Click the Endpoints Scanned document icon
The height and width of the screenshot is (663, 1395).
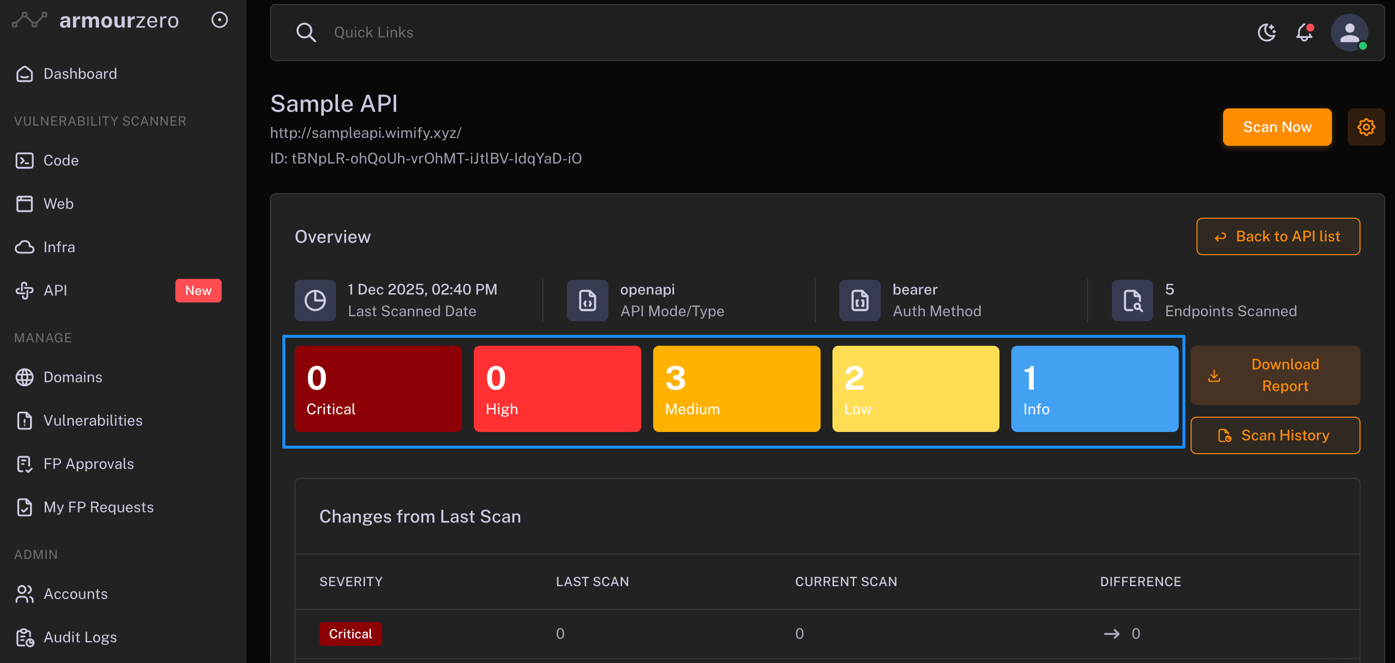click(x=1132, y=300)
